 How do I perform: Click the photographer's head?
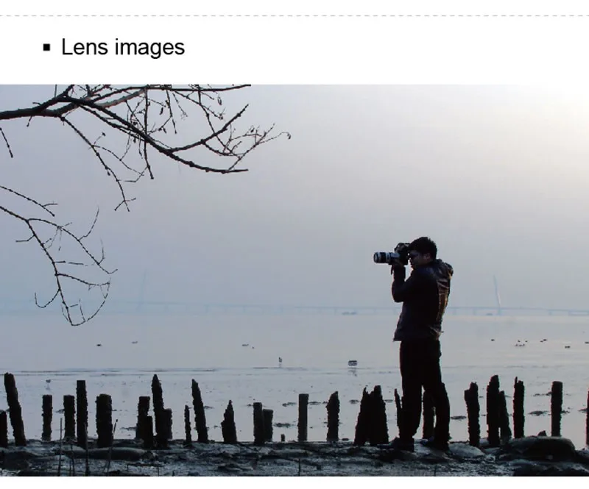(423, 252)
